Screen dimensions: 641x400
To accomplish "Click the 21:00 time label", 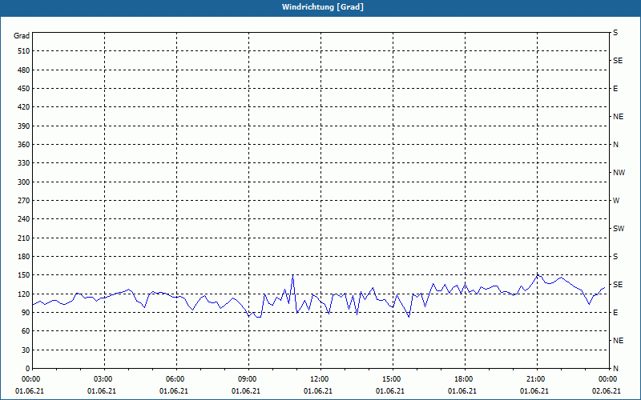I will (537, 378).
